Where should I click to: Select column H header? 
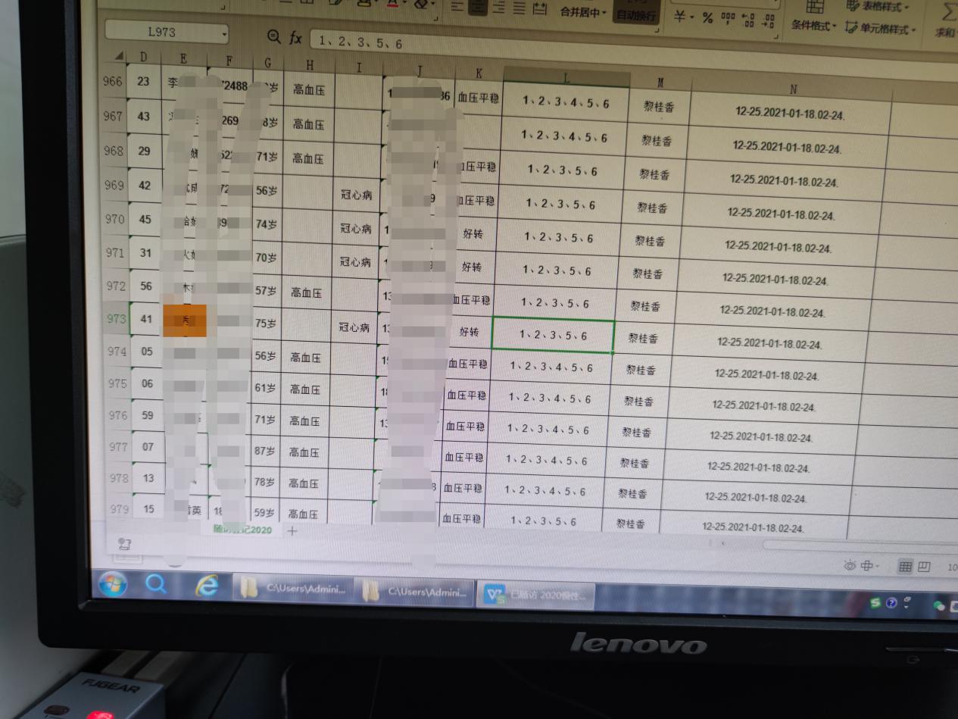coord(310,66)
